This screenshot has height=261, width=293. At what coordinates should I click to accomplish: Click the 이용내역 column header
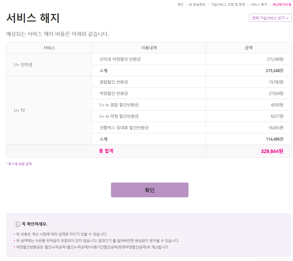[x=149, y=48]
